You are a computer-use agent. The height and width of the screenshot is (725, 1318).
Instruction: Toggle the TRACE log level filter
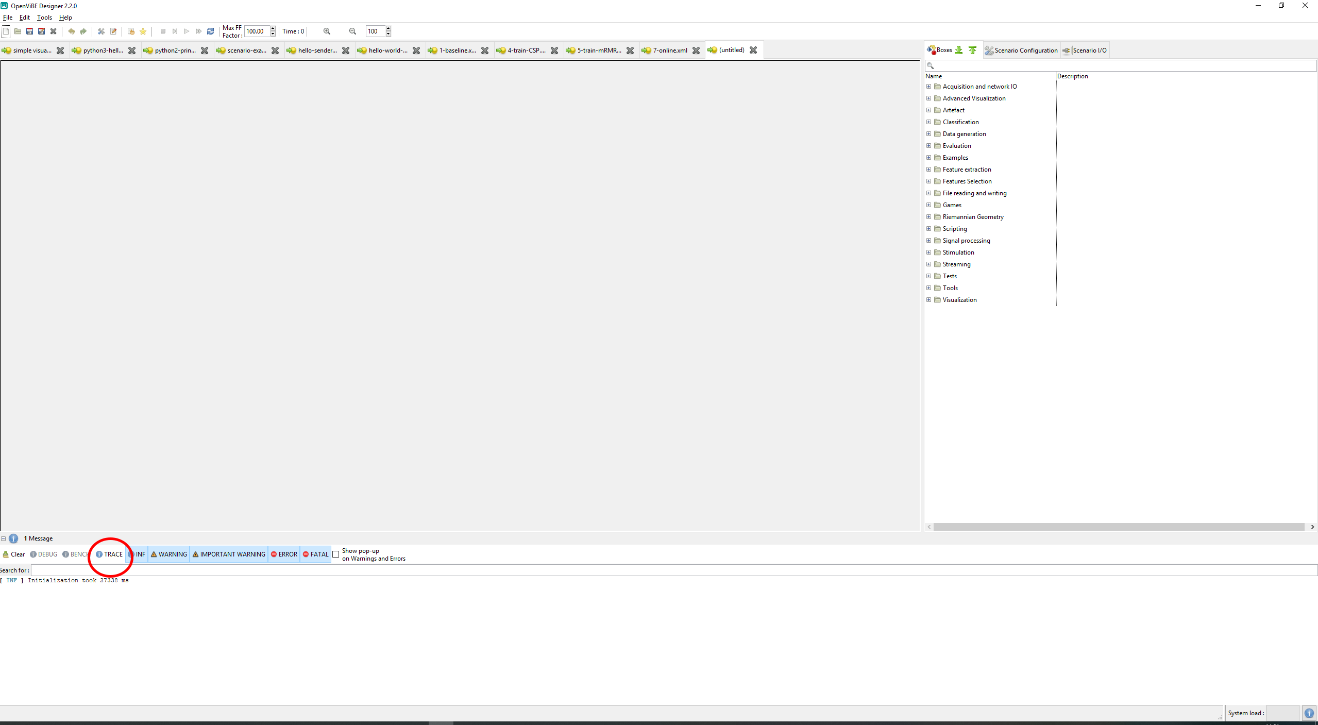pyautogui.click(x=109, y=553)
